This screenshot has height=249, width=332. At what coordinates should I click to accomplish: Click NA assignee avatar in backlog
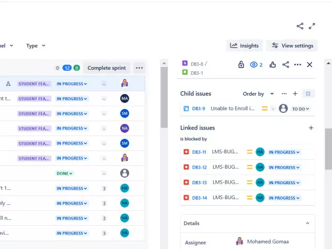coord(124,128)
